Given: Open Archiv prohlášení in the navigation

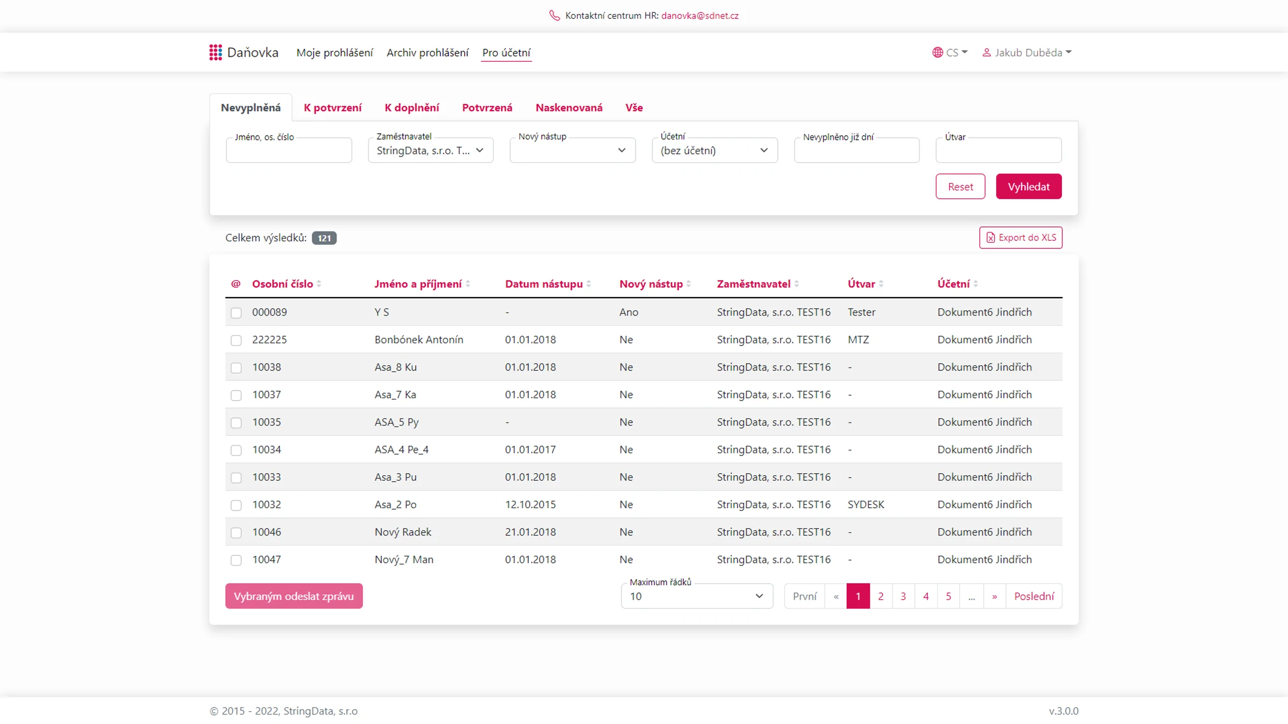Looking at the screenshot, I should coord(427,52).
